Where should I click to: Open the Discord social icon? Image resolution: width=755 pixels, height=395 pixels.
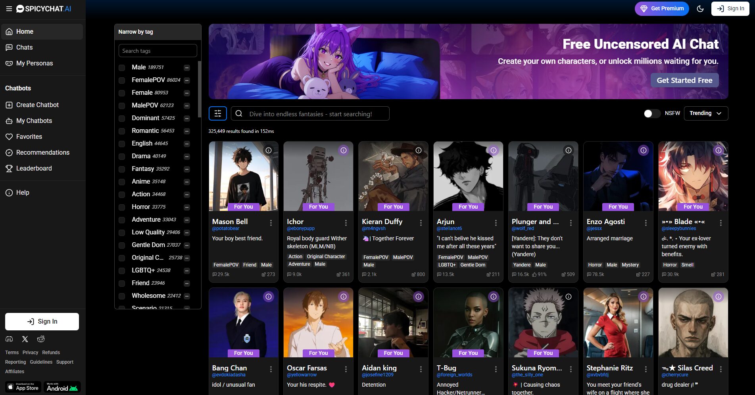point(9,339)
